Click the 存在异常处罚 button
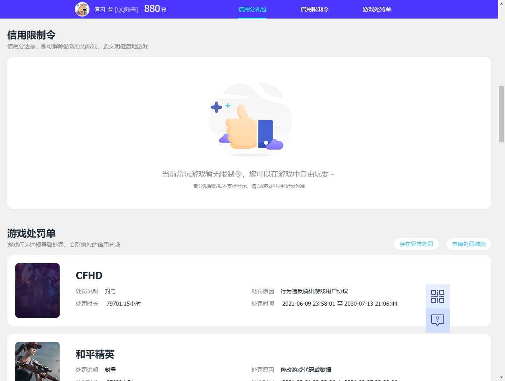The height and width of the screenshot is (381, 505). coord(416,244)
